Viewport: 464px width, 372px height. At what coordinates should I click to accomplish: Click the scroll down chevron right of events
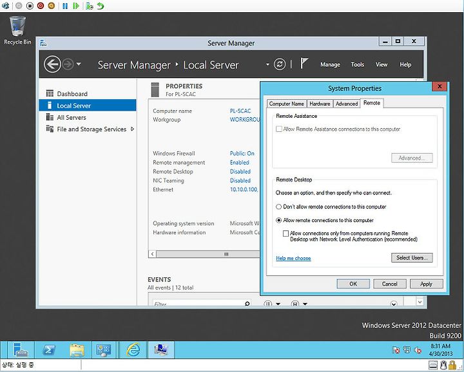(x=420, y=302)
